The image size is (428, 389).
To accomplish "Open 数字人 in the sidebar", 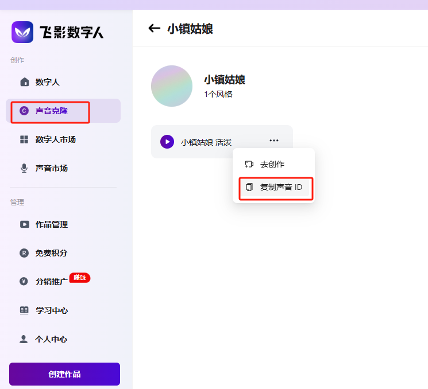I will coord(63,82).
